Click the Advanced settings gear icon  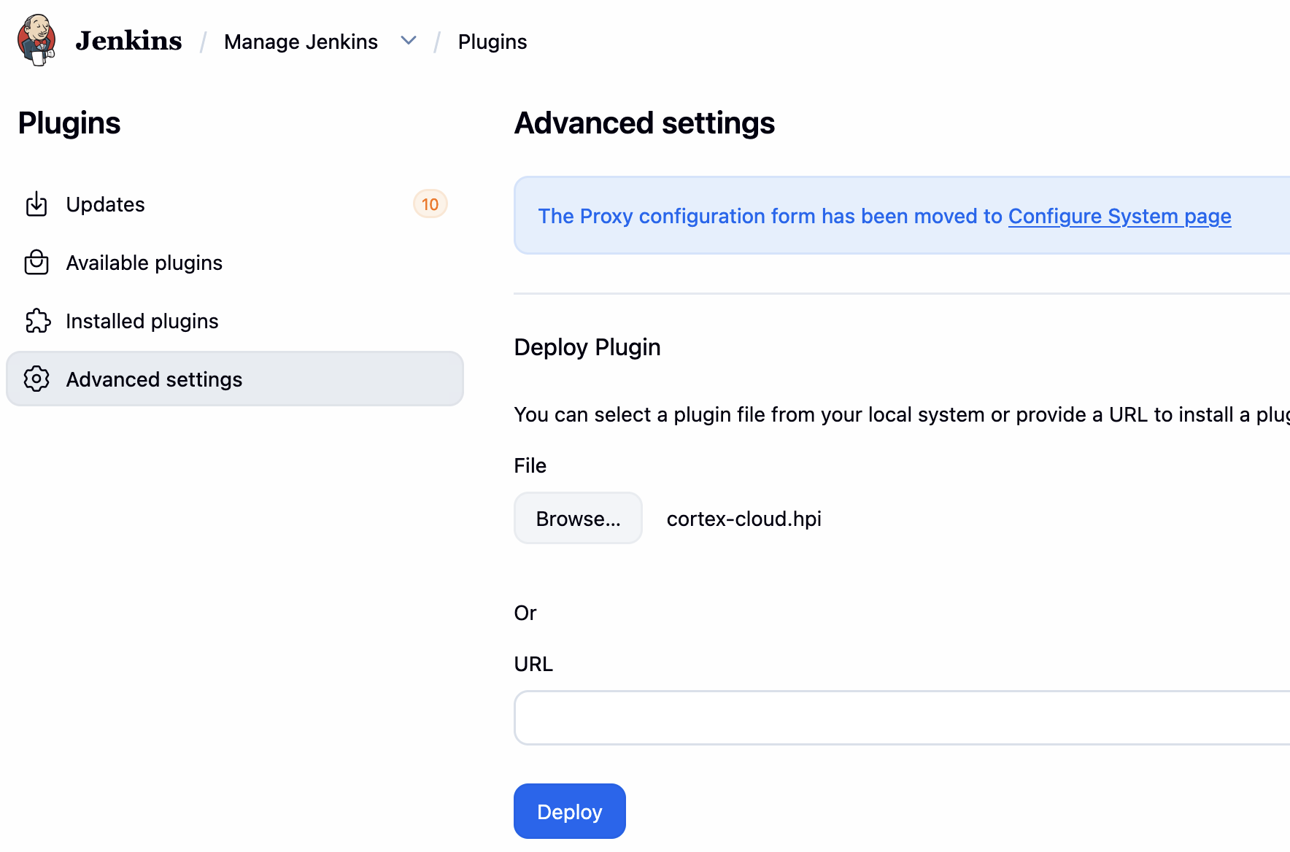36,379
